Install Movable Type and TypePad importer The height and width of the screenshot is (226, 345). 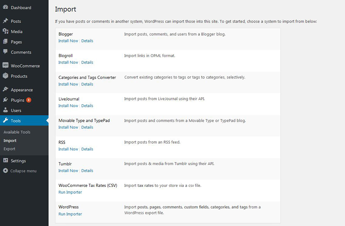68,127
